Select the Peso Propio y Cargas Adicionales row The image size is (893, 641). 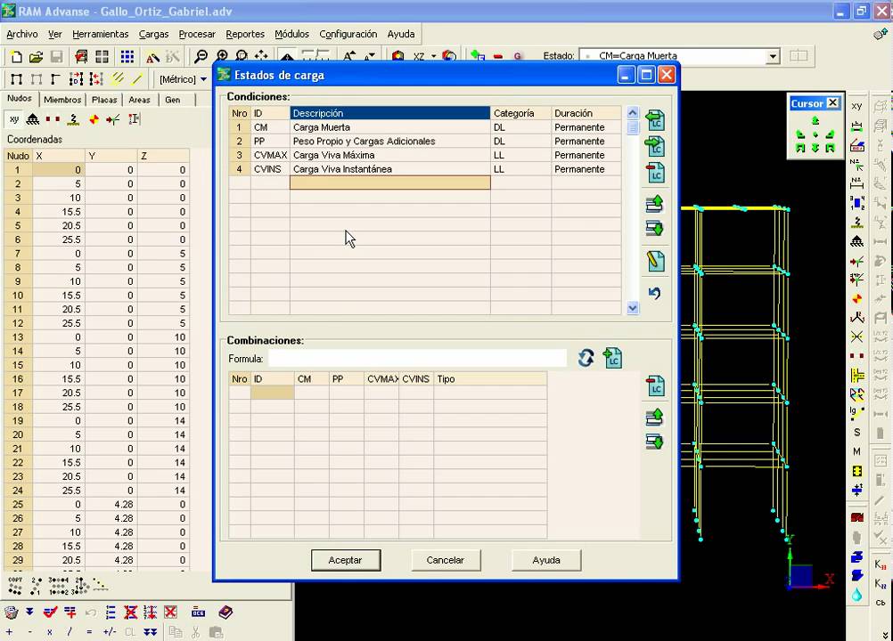tap(425, 141)
